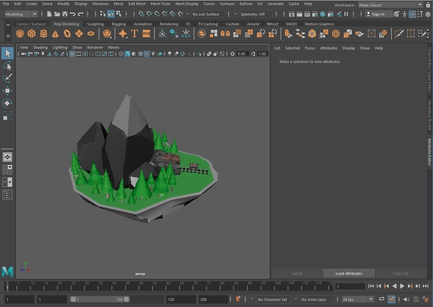The width and height of the screenshot is (433, 307).
Task: Toggle the viewport grid display
Action: (x=72, y=54)
